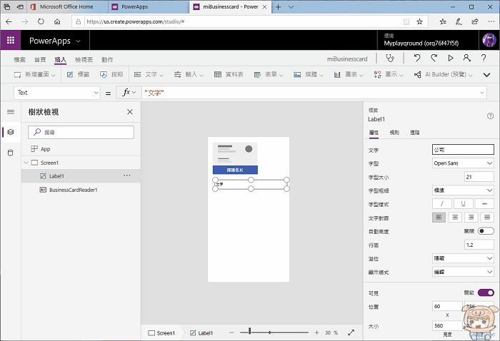Select BusinessCardReader1 in the tree
500x341 pixels.
point(72,190)
